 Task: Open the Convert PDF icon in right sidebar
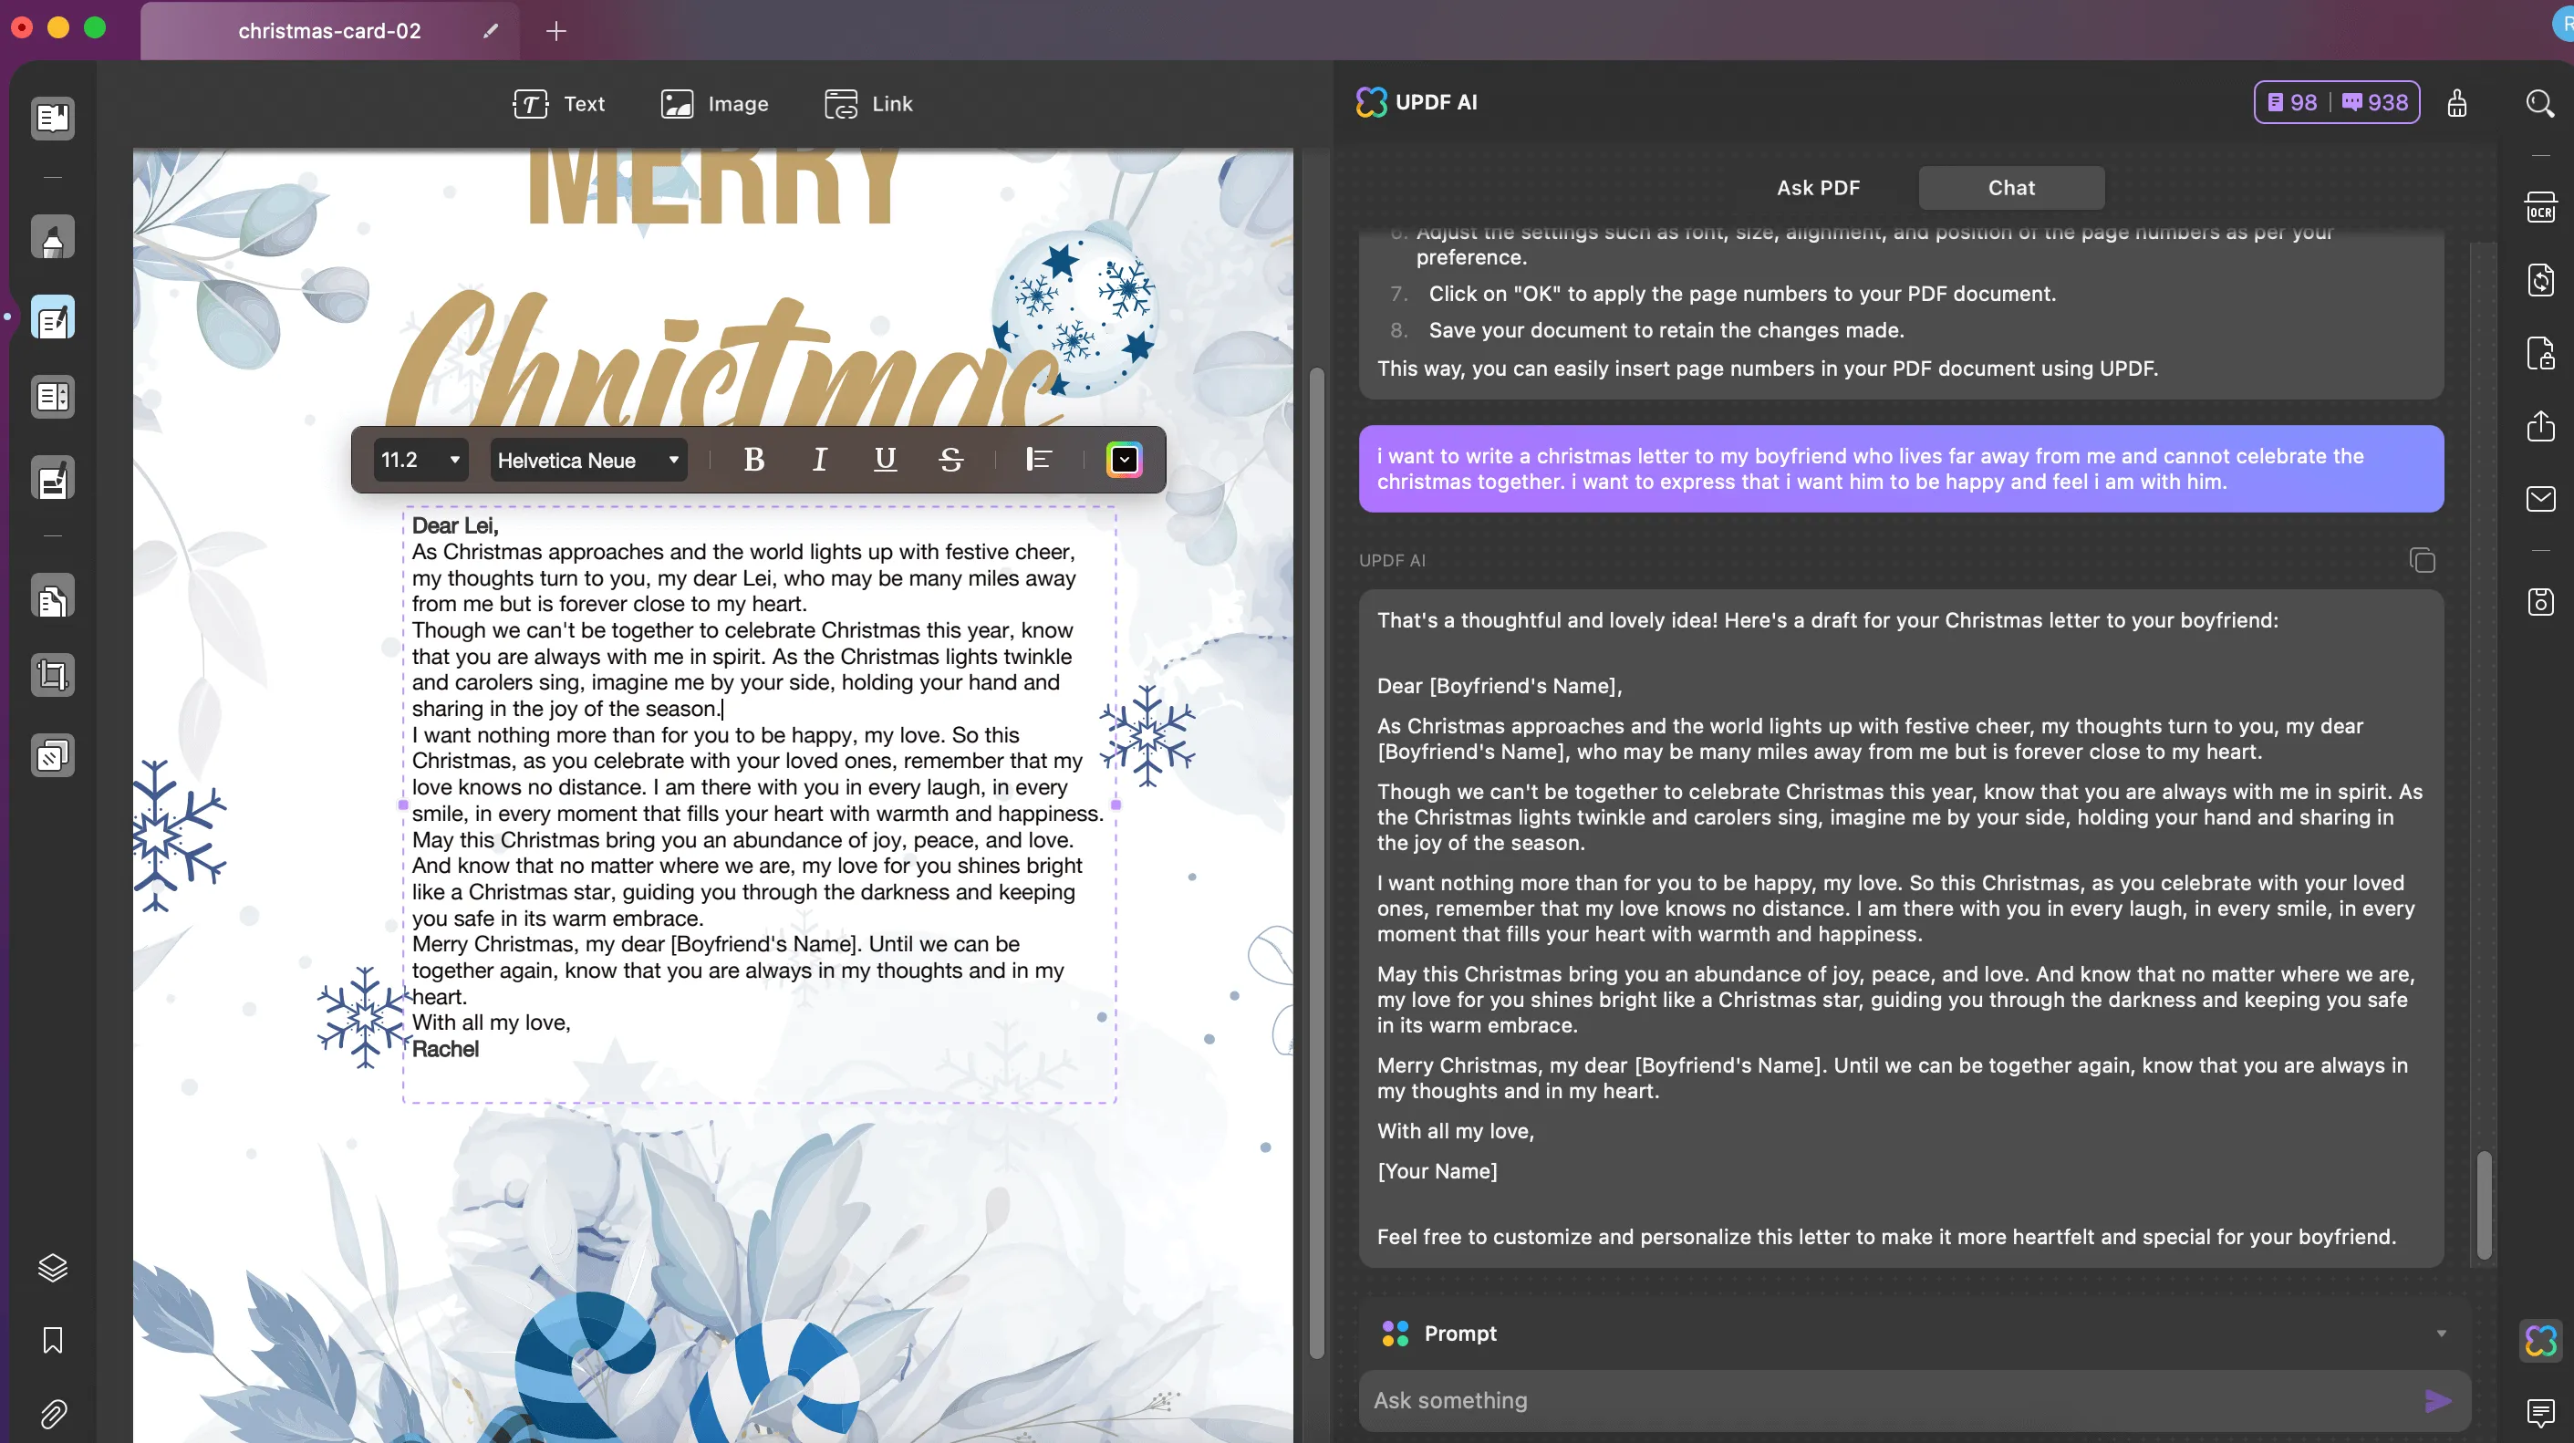pos(2540,280)
